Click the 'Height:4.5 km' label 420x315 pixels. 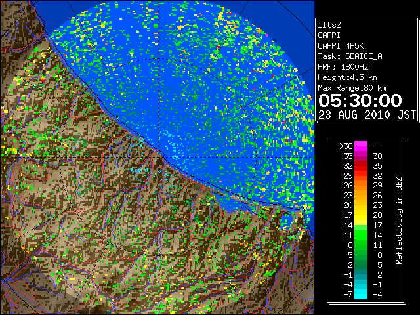(347, 77)
